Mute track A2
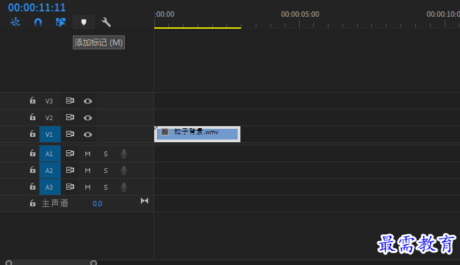Viewport: 460px width, 265px height. coord(87,170)
